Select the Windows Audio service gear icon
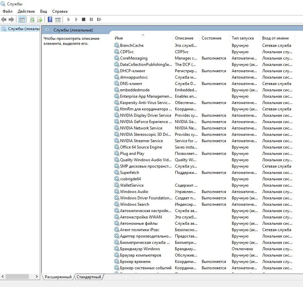This screenshot has width=303, height=287. click(116, 192)
